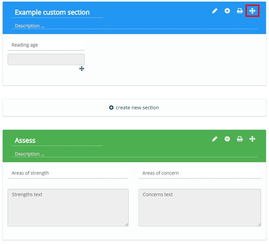Click inside the Strengths text area

pos(68,208)
